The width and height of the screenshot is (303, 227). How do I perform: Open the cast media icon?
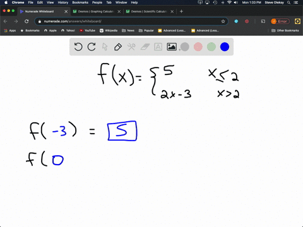coord(263,21)
